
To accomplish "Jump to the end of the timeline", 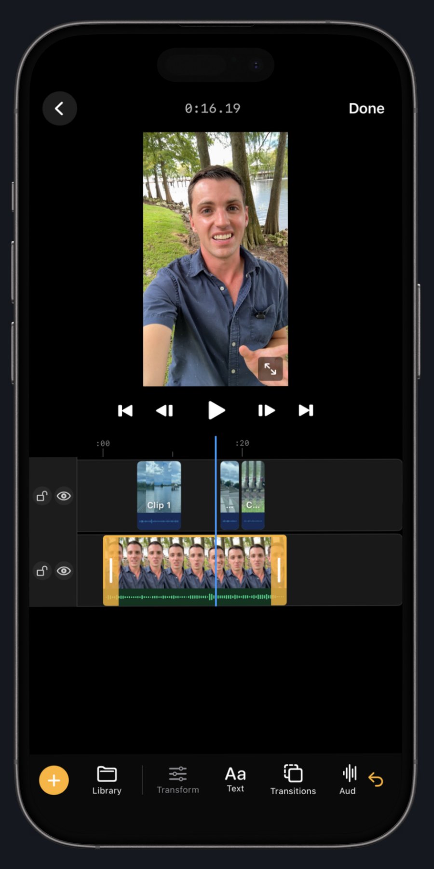I will pyautogui.click(x=306, y=411).
